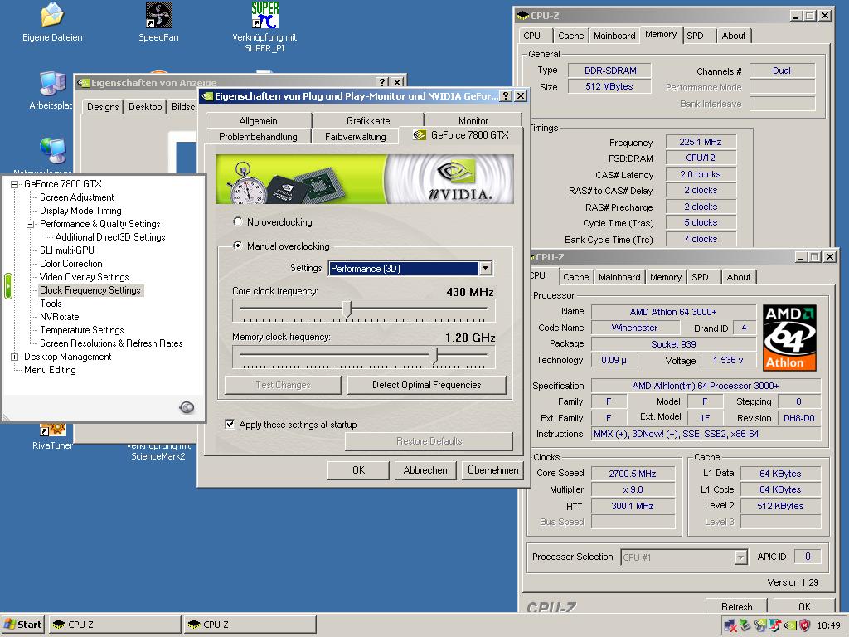The height and width of the screenshot is (637, 849).
Task: Open the second CPU-Z taskbar button
Action: point(250,625)
